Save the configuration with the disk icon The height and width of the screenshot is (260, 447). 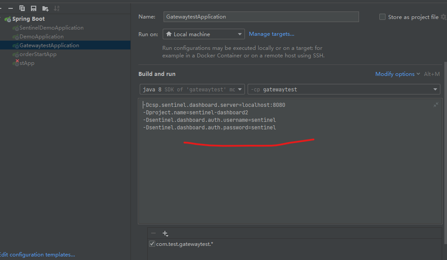tap(34, 8)
